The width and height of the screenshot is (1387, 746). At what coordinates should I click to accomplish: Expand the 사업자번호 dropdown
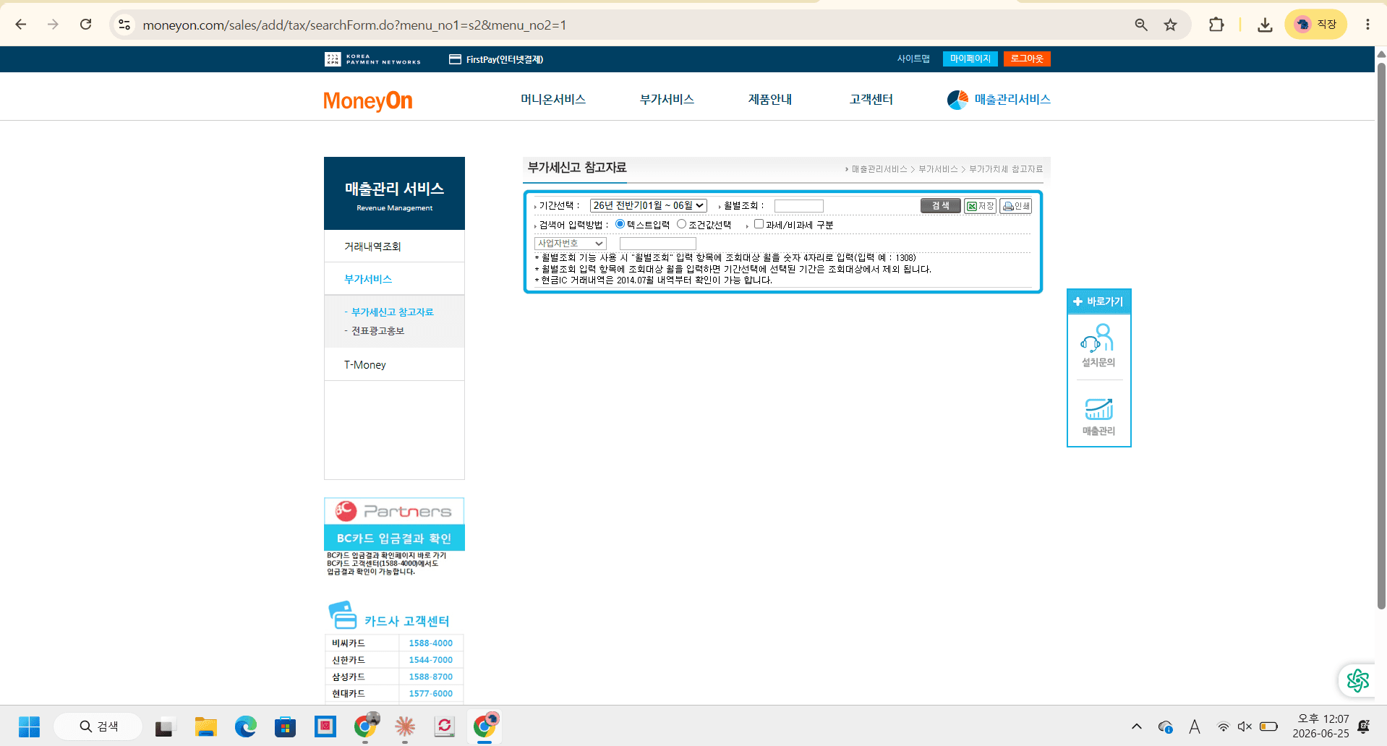click(x=570, y=244)
